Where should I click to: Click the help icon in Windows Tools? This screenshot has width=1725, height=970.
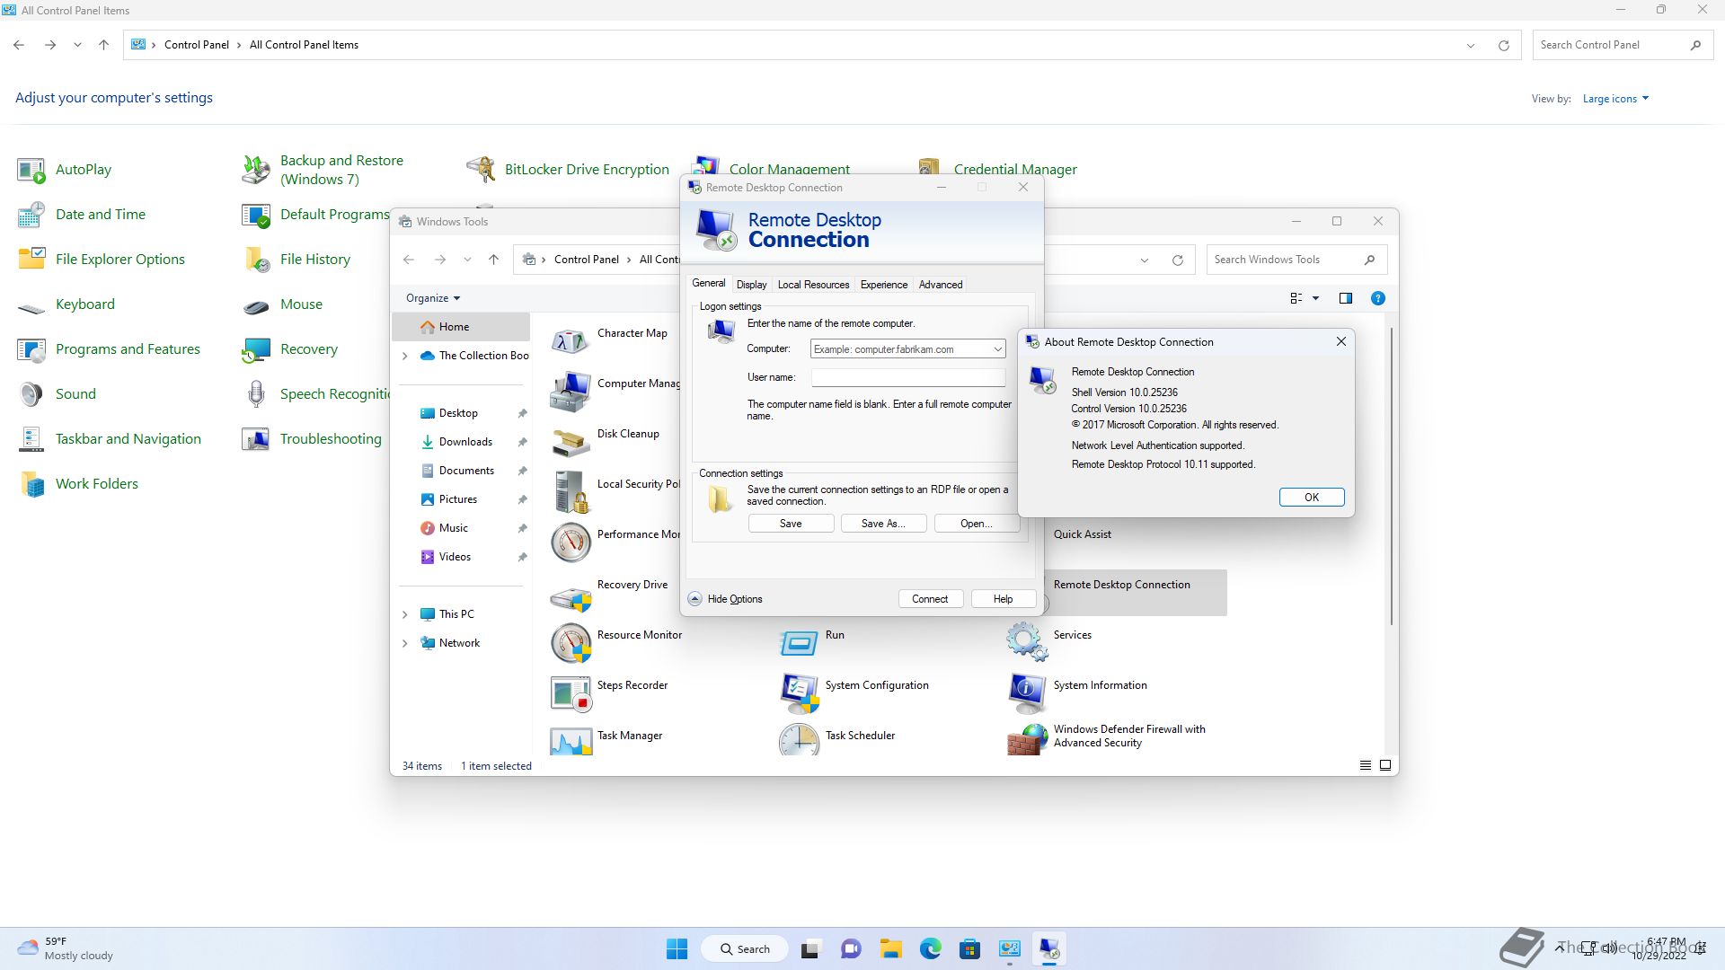(1377, 298)
